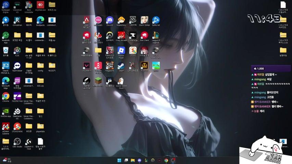The width and height of the screenshot is (292, 164).
Task: Click the Roblox Player shortcut
Action: pyautogui.click(x=121, y=50)
